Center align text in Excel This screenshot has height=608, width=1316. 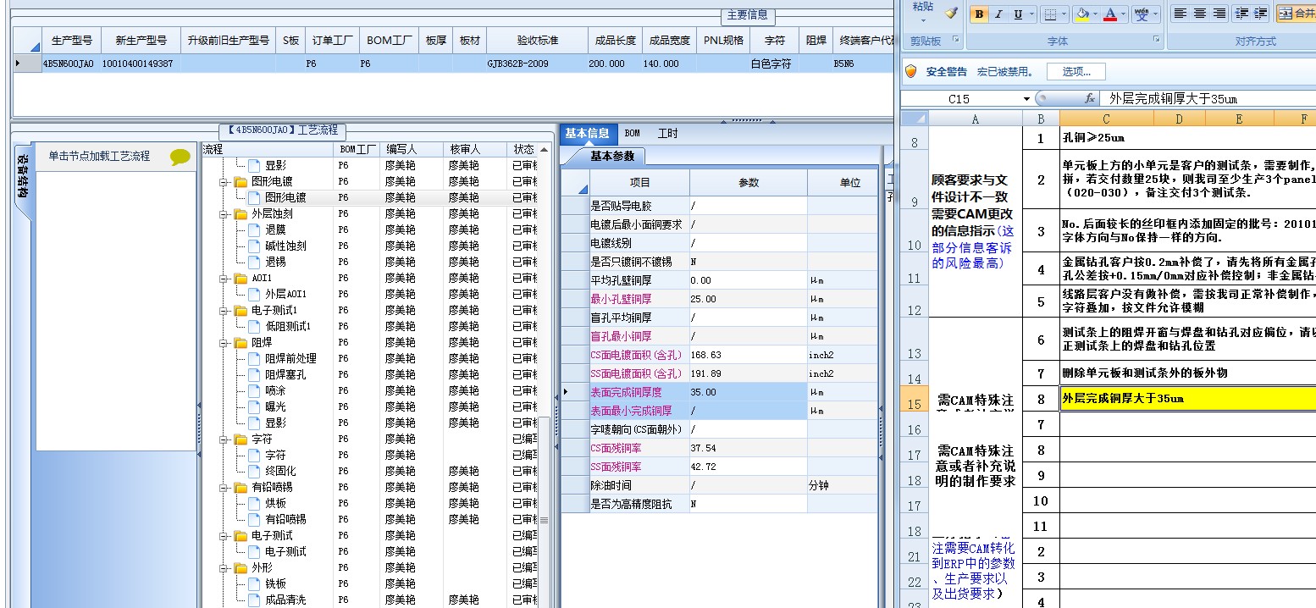coord(1199,14)
